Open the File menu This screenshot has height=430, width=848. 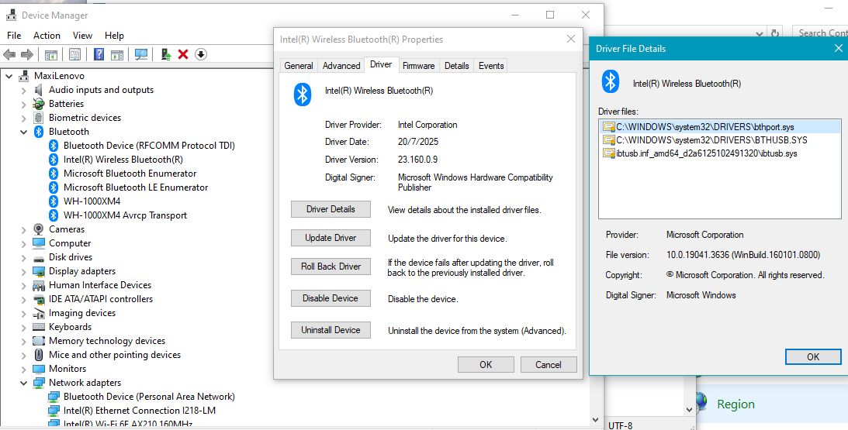14,35
